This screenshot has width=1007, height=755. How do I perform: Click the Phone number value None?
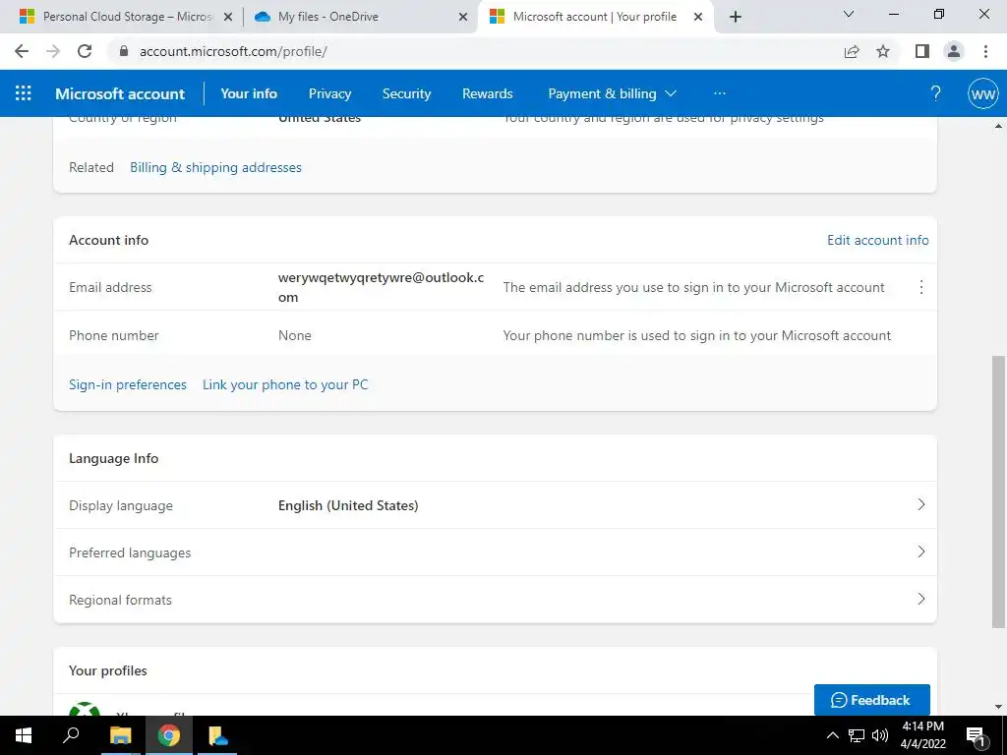295,335
